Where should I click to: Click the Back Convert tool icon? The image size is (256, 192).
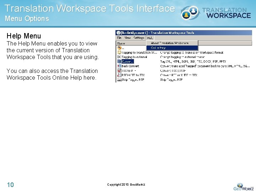pyautogui.click(x=119, y=66)
